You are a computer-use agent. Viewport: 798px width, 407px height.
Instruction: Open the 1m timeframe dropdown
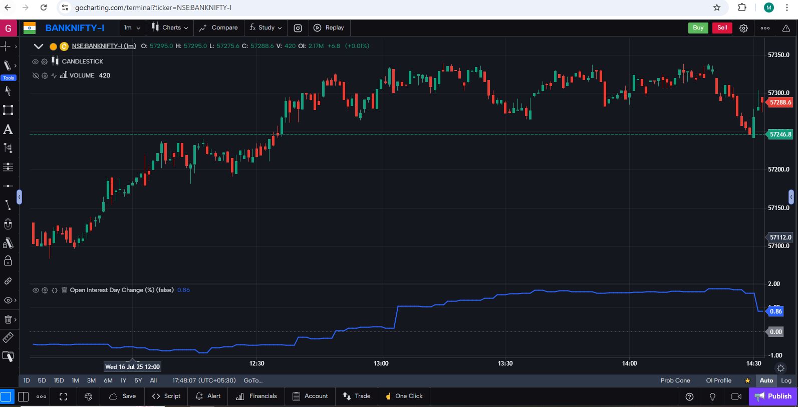(132, 28)
